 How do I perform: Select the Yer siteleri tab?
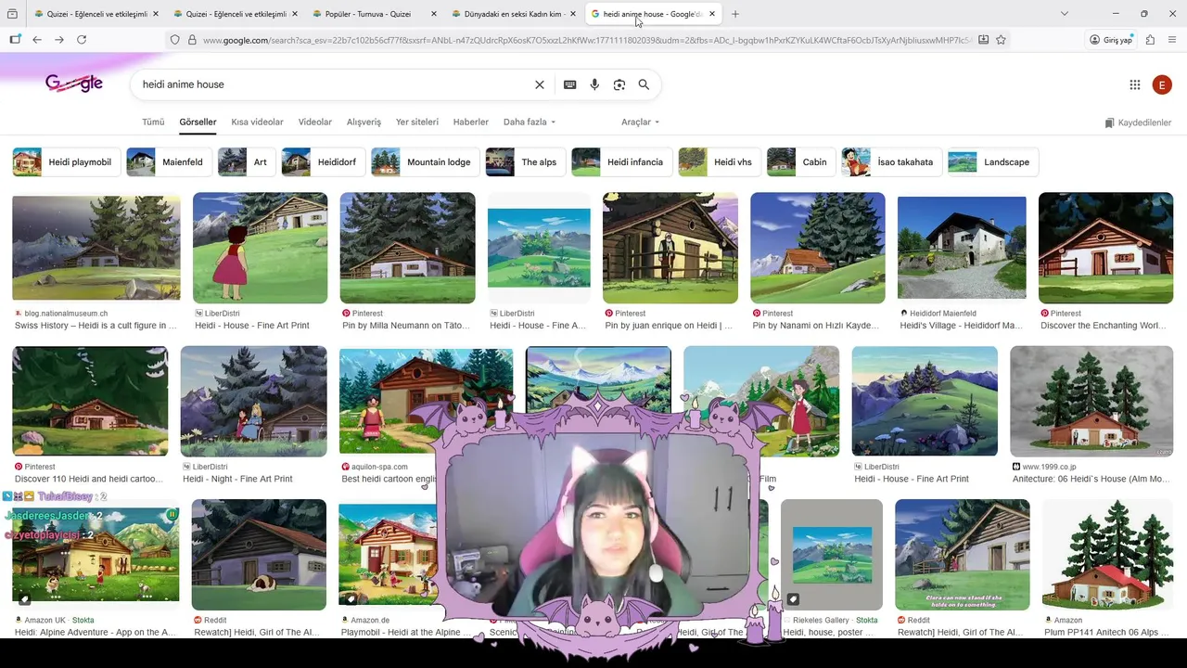417,122
